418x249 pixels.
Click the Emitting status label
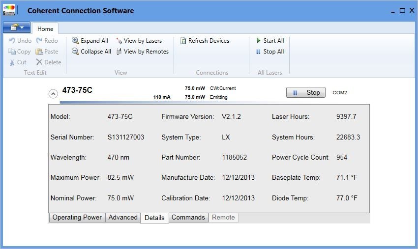pos(219,97)
